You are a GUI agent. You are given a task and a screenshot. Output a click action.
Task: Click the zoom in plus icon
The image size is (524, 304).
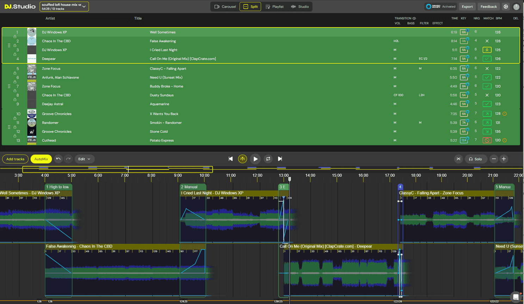pyautogui.click(x=504, y=159)
